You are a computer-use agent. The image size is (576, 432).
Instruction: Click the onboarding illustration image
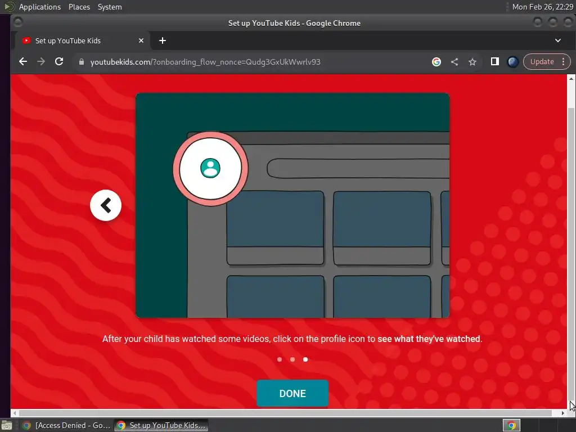click(x=292, y=205)
